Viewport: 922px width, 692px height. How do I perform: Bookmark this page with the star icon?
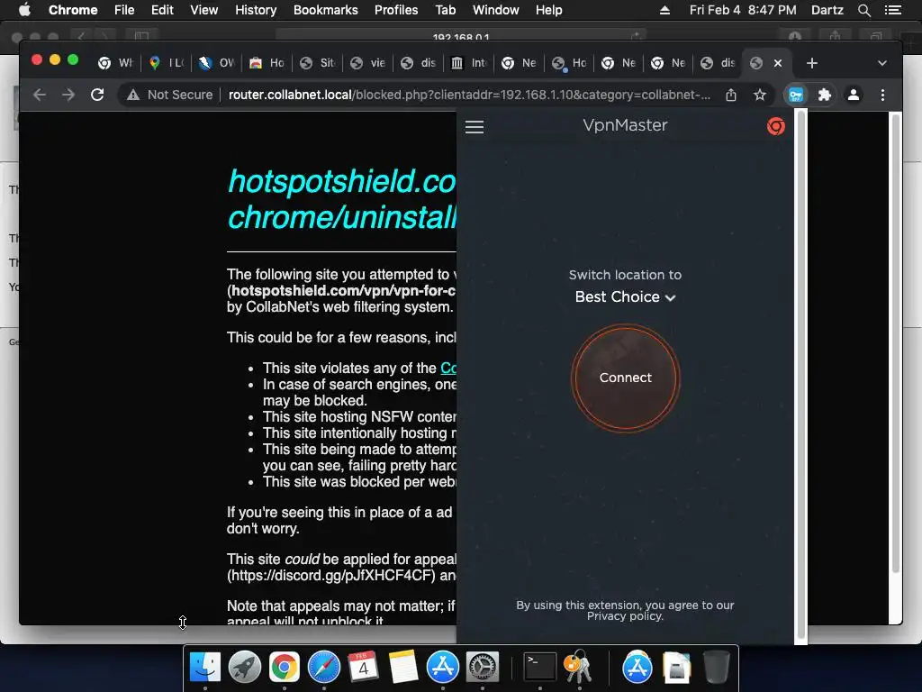pyautogui.click(x=760, y=95)
